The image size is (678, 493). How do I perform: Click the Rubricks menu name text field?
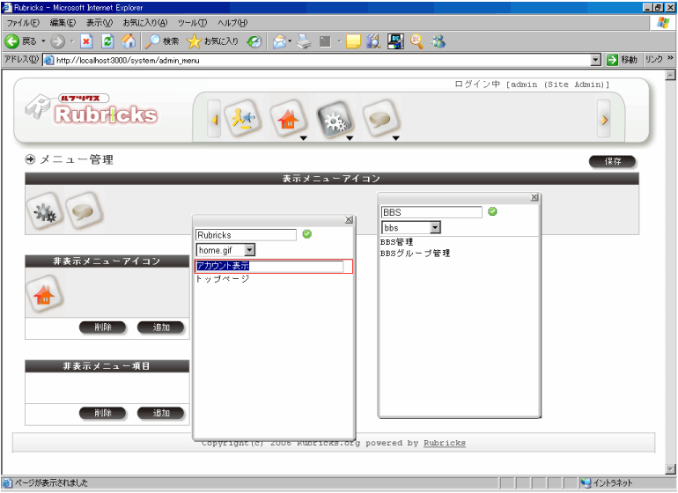coord(246,235)
